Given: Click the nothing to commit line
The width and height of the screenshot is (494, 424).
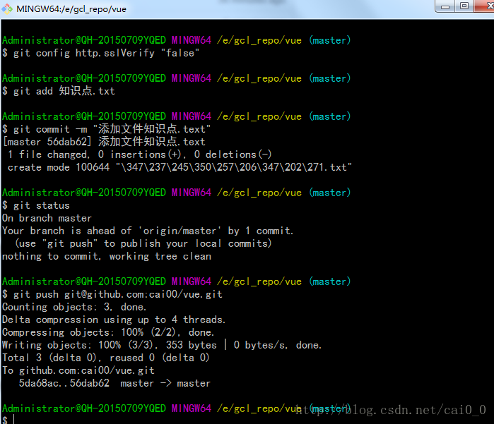Looking at the screenshot, I should 107,256.
